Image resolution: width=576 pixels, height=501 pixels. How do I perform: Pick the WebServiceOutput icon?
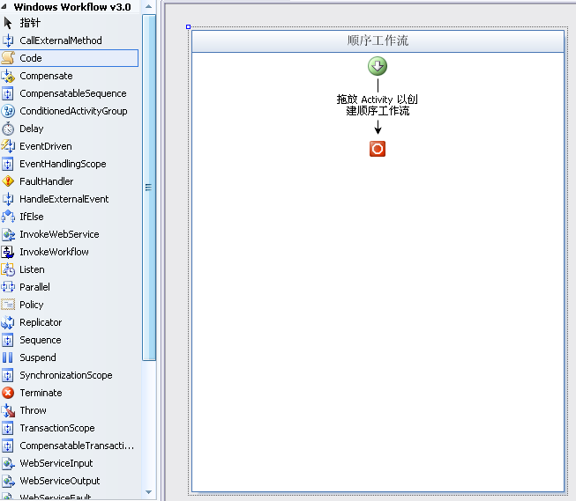[8, 481]
